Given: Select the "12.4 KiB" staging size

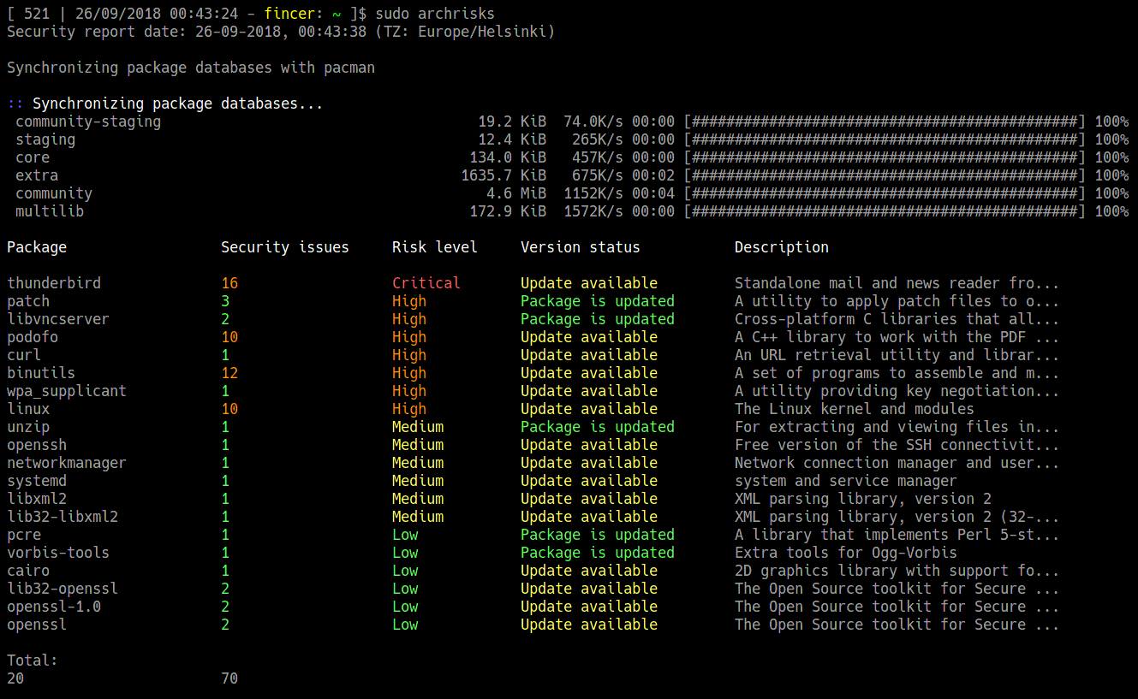Looking at the screenshot, I should pos(512,139).
